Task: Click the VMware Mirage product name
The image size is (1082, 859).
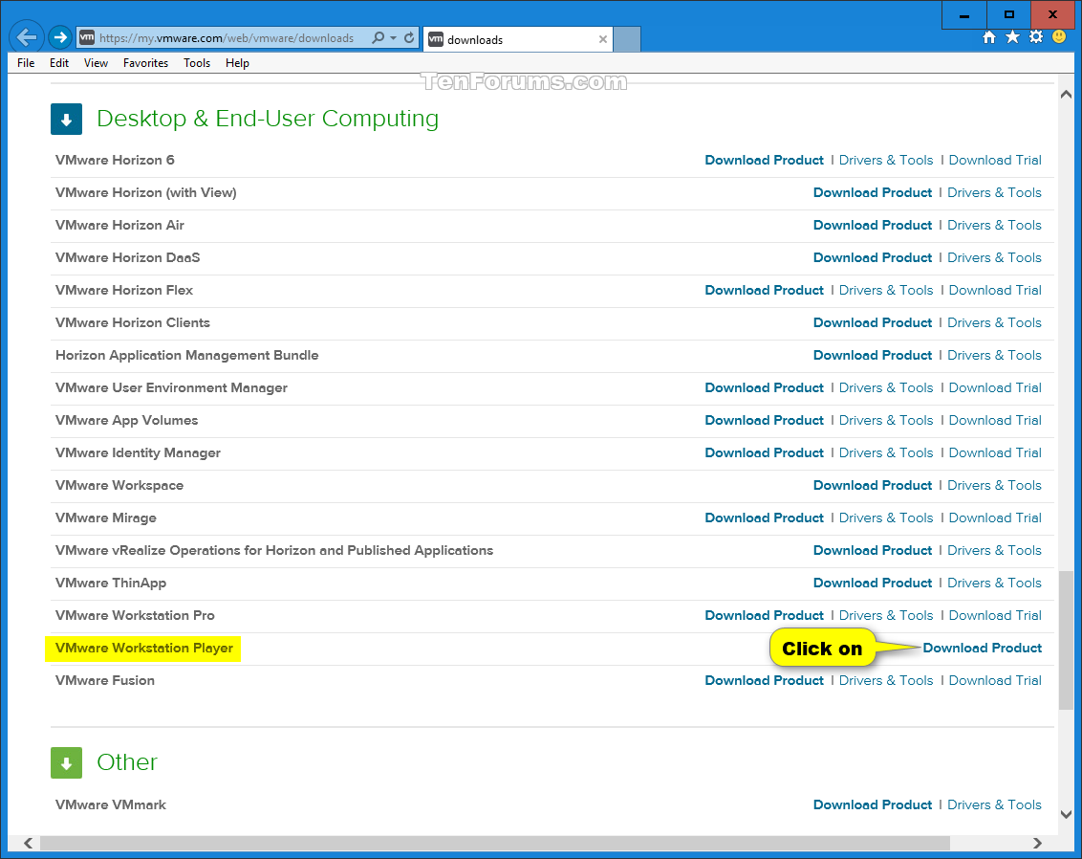Action: pyautogui.click(x=105, y=518)
